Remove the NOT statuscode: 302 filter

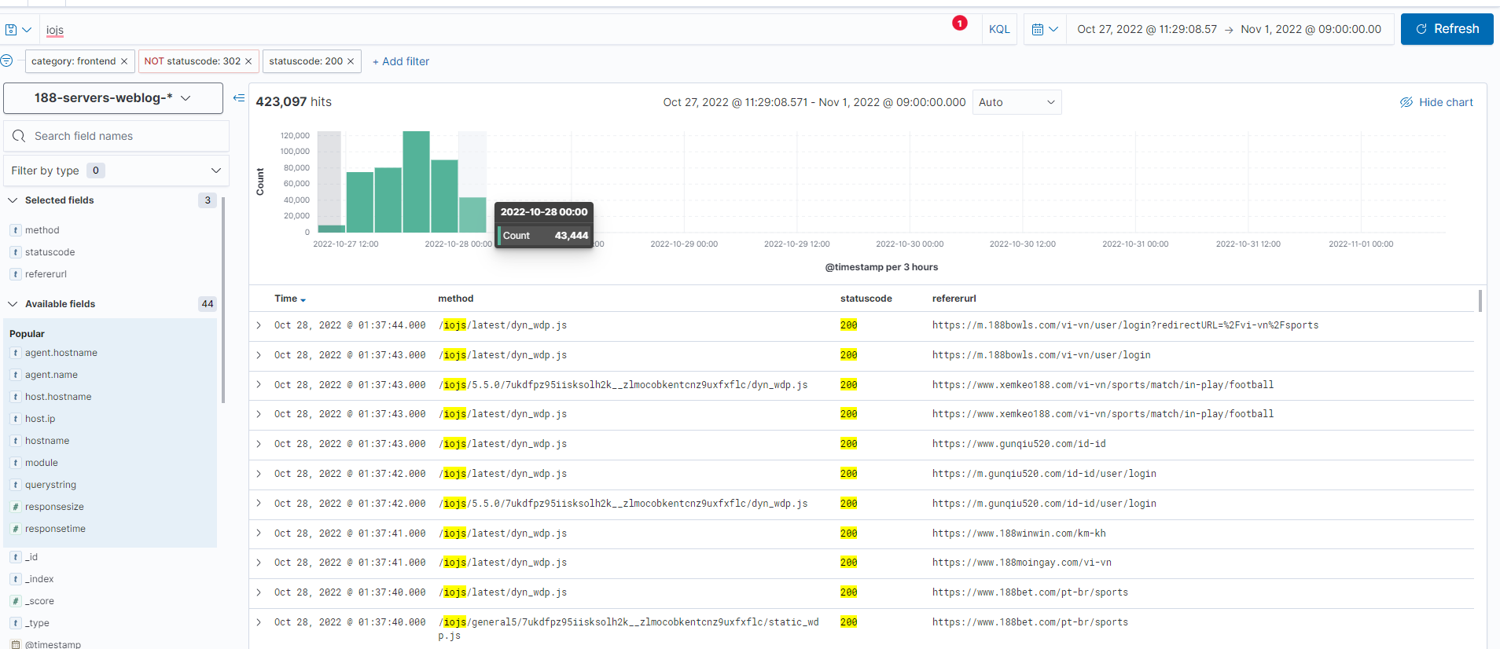248,61
